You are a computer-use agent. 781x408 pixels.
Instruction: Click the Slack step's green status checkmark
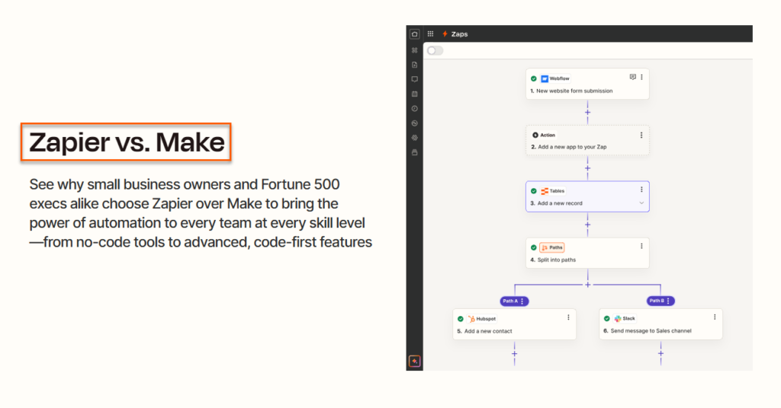[x=606, y=318]
